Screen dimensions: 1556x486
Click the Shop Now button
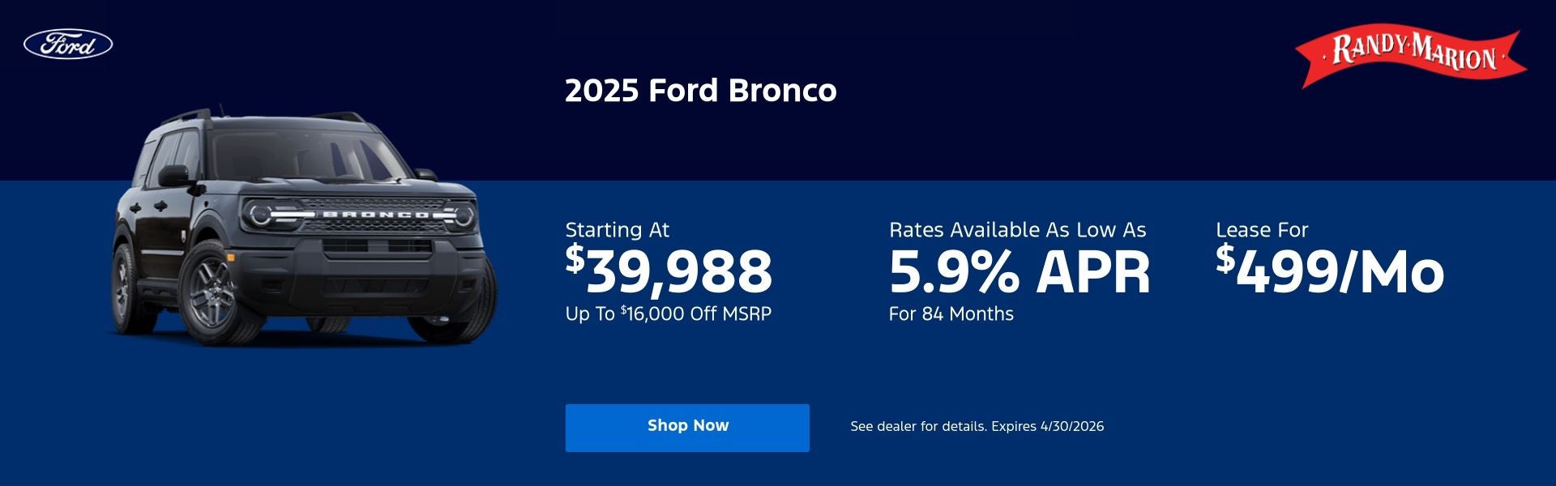[687, 427]
